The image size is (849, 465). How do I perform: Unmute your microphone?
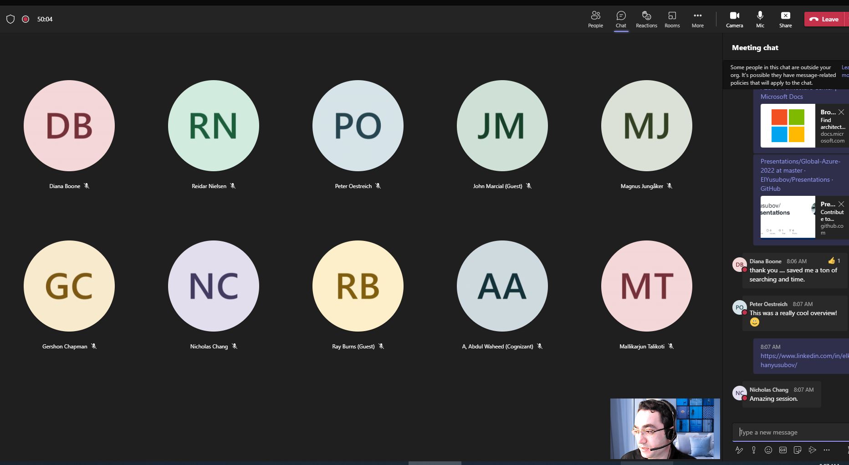pos(759,19)
